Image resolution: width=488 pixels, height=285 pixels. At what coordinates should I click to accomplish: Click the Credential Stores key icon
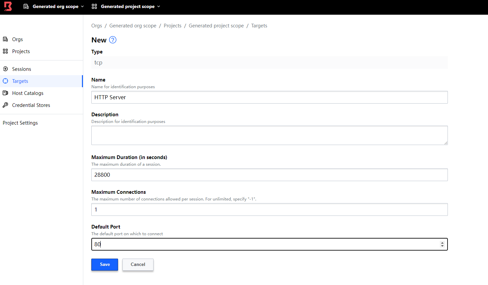click(x=5, y=105)
